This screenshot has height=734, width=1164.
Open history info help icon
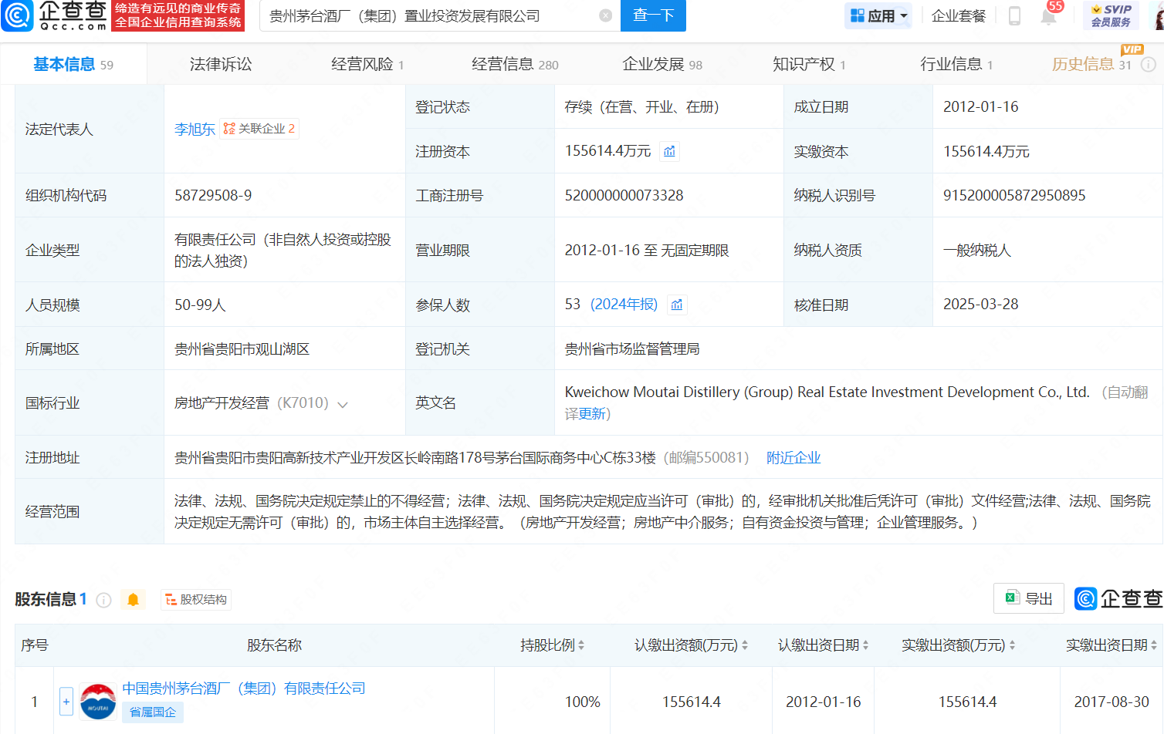[1149, 65]
